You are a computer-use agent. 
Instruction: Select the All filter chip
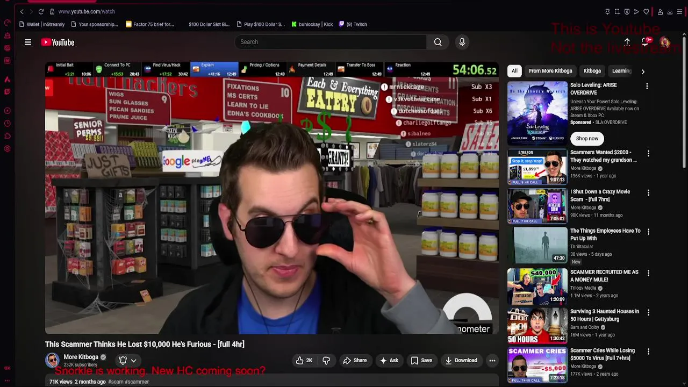coord(514,71)
